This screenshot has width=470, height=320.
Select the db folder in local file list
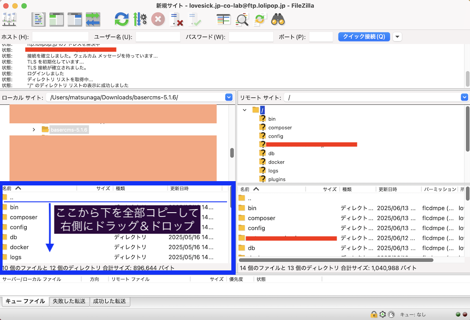click(x=13, y=237)
